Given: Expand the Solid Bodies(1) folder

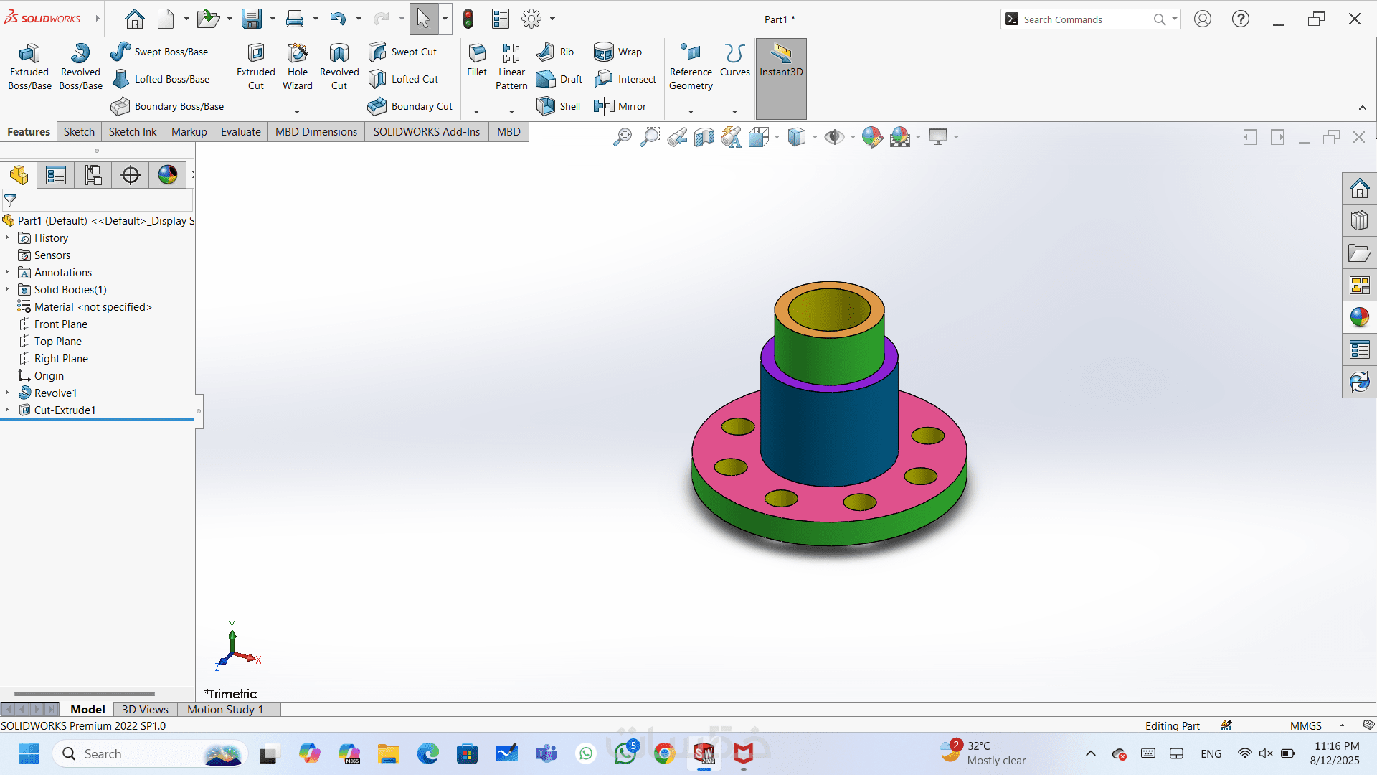Looking at the screenshot, I should (x=7, y=289).
